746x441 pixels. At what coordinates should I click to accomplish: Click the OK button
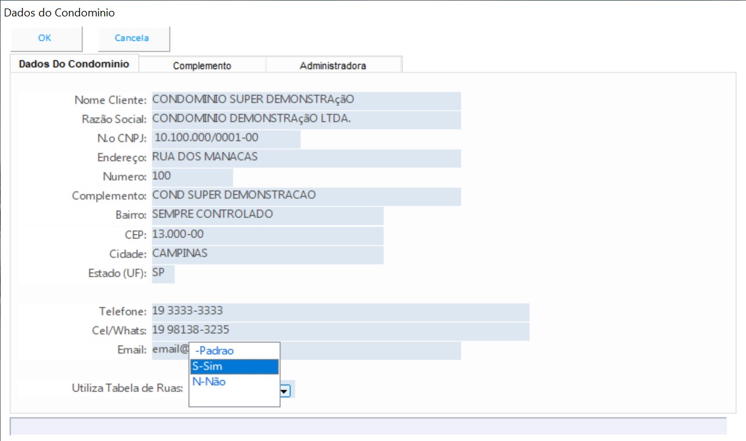pos(45,38)
